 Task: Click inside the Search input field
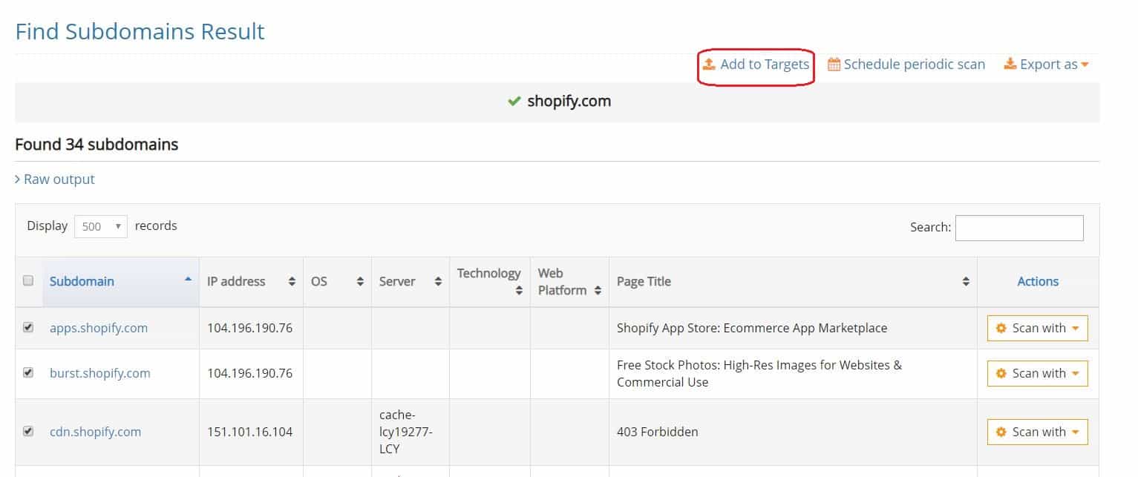[1019, 228]
